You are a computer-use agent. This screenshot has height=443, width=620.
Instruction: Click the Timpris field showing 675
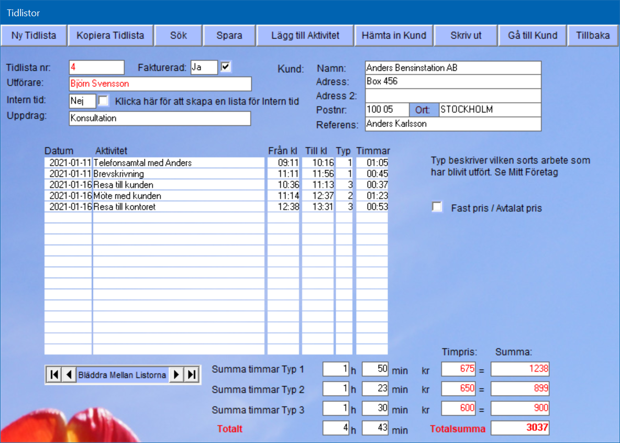(459, 369)
